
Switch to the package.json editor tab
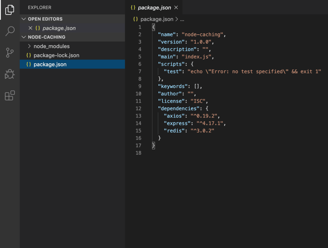[154, 7]
